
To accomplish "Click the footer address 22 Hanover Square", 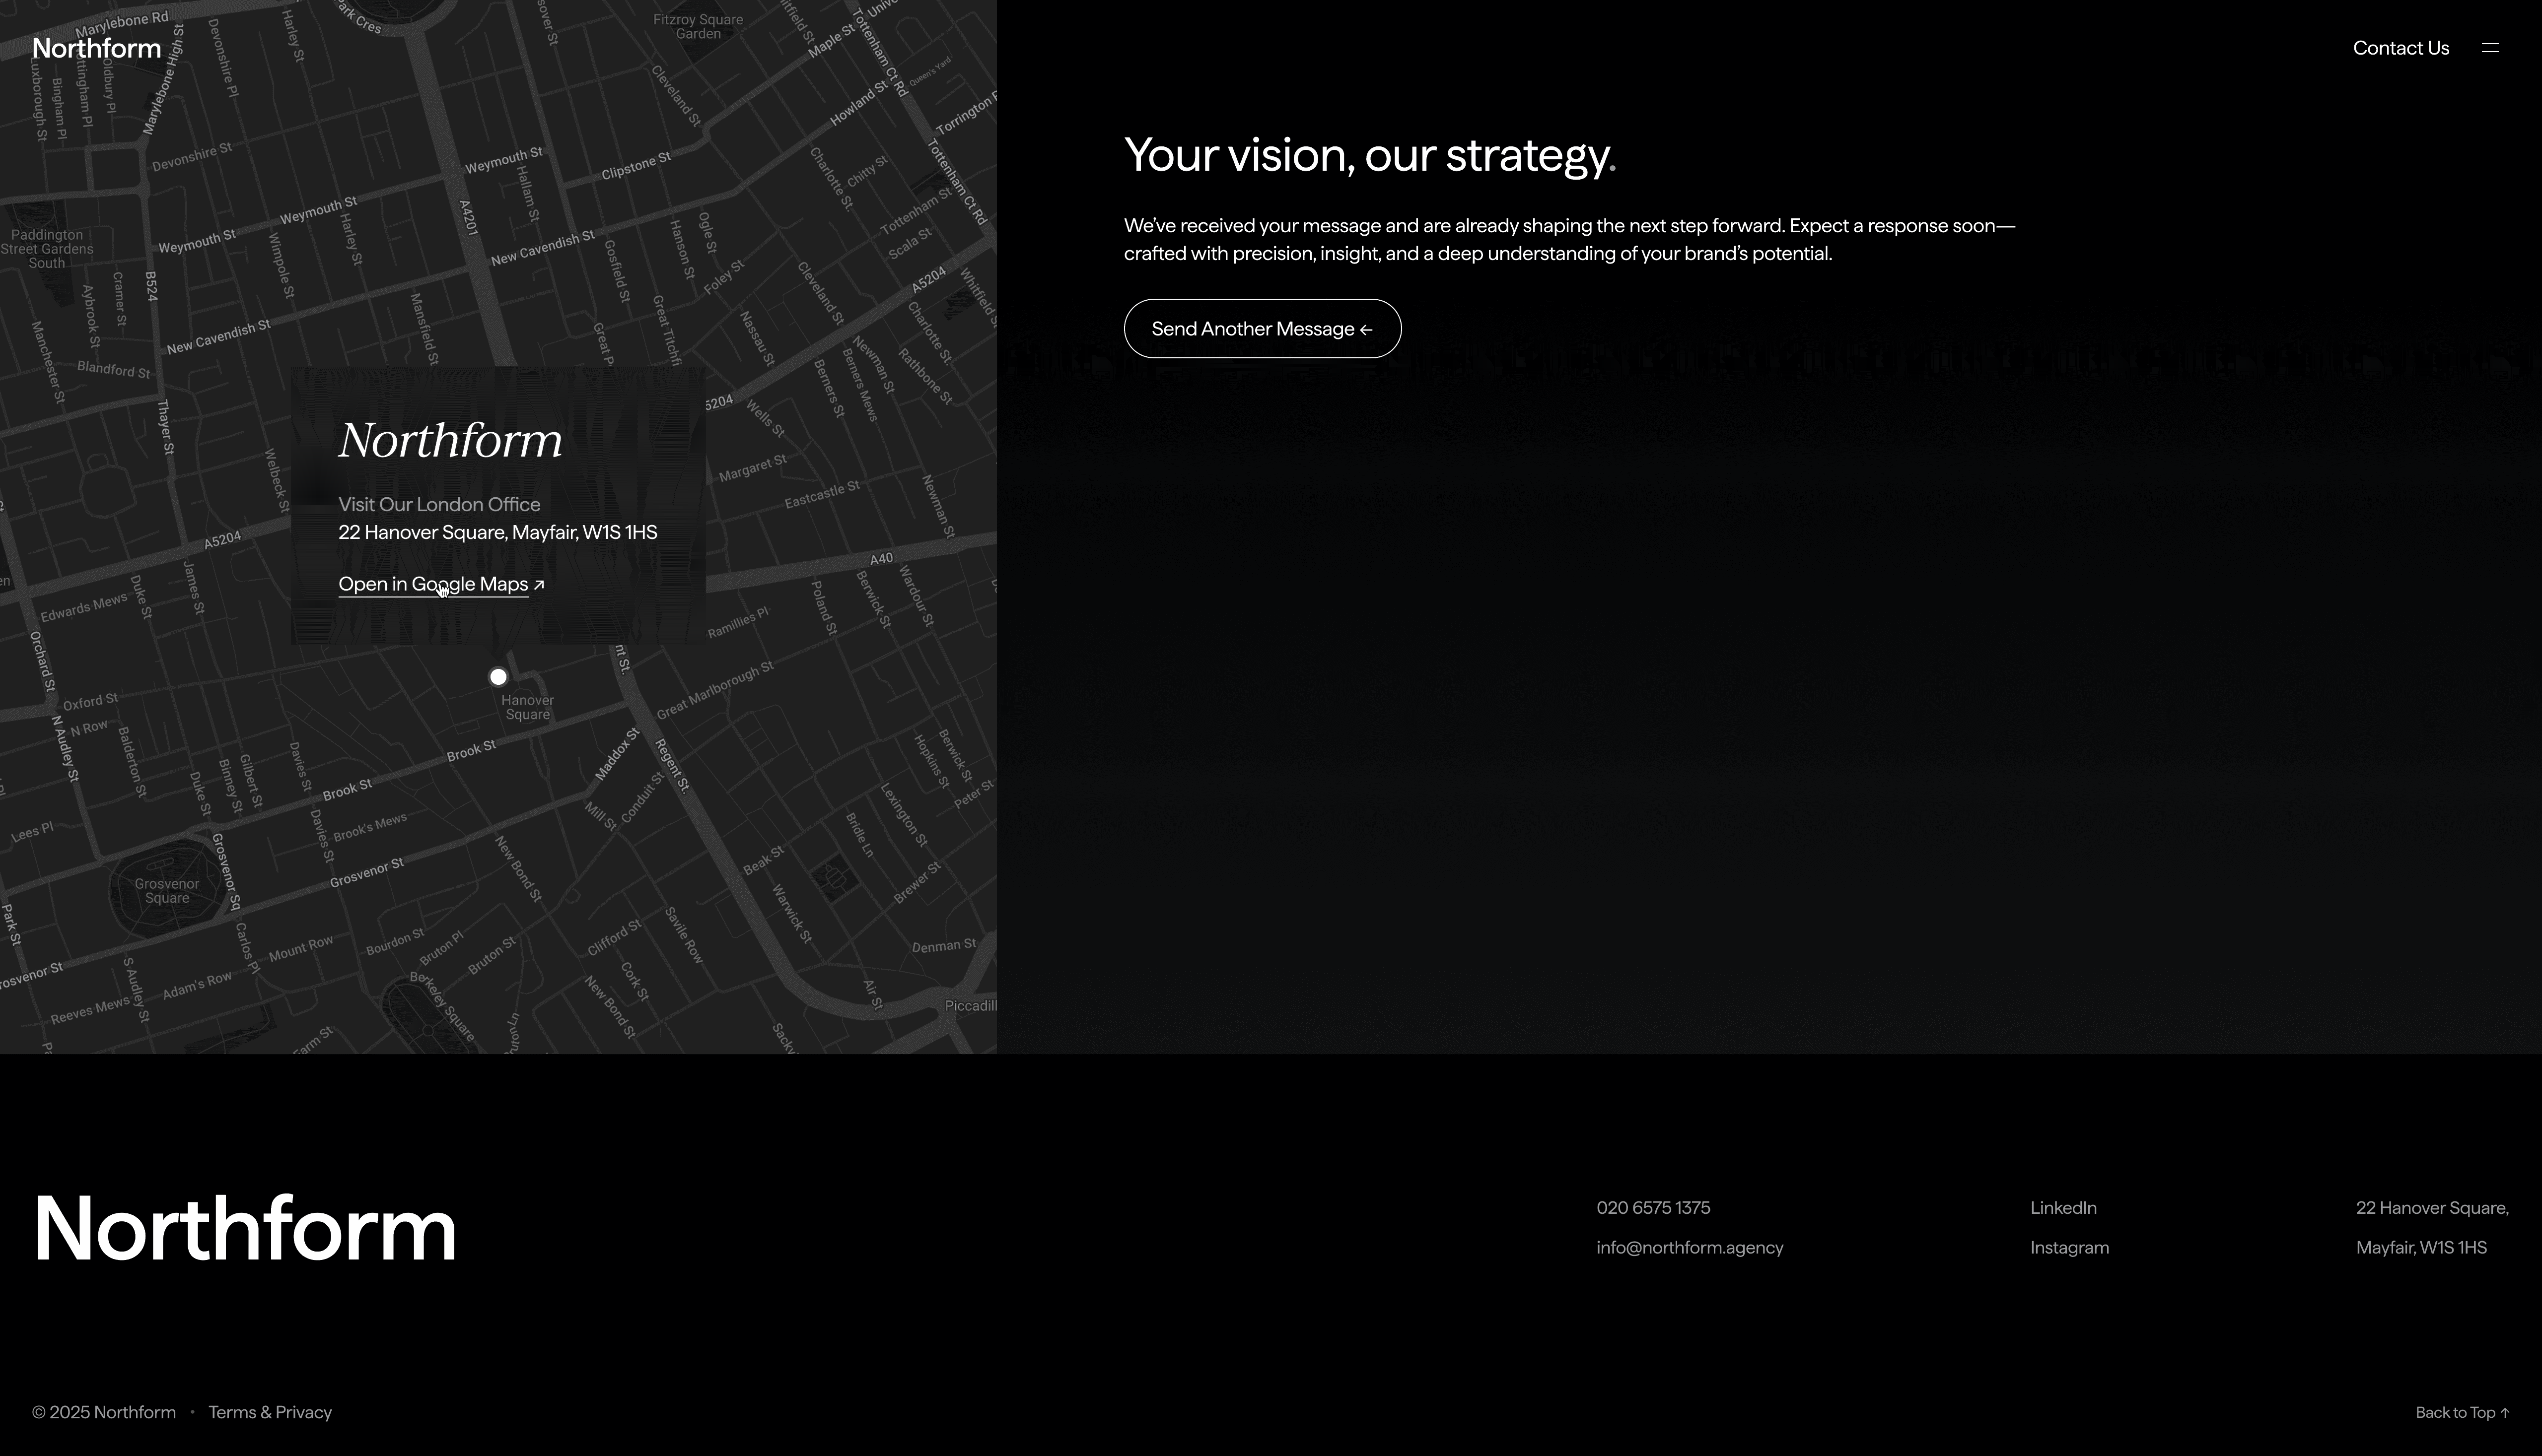I will click(2431, 1208).
